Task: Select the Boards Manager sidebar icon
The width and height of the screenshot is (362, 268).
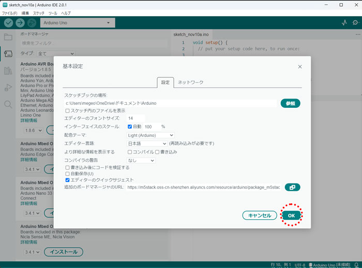Action: [x=8, y=54]
